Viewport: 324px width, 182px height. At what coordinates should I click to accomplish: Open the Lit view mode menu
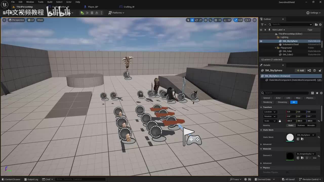[31, 20]
